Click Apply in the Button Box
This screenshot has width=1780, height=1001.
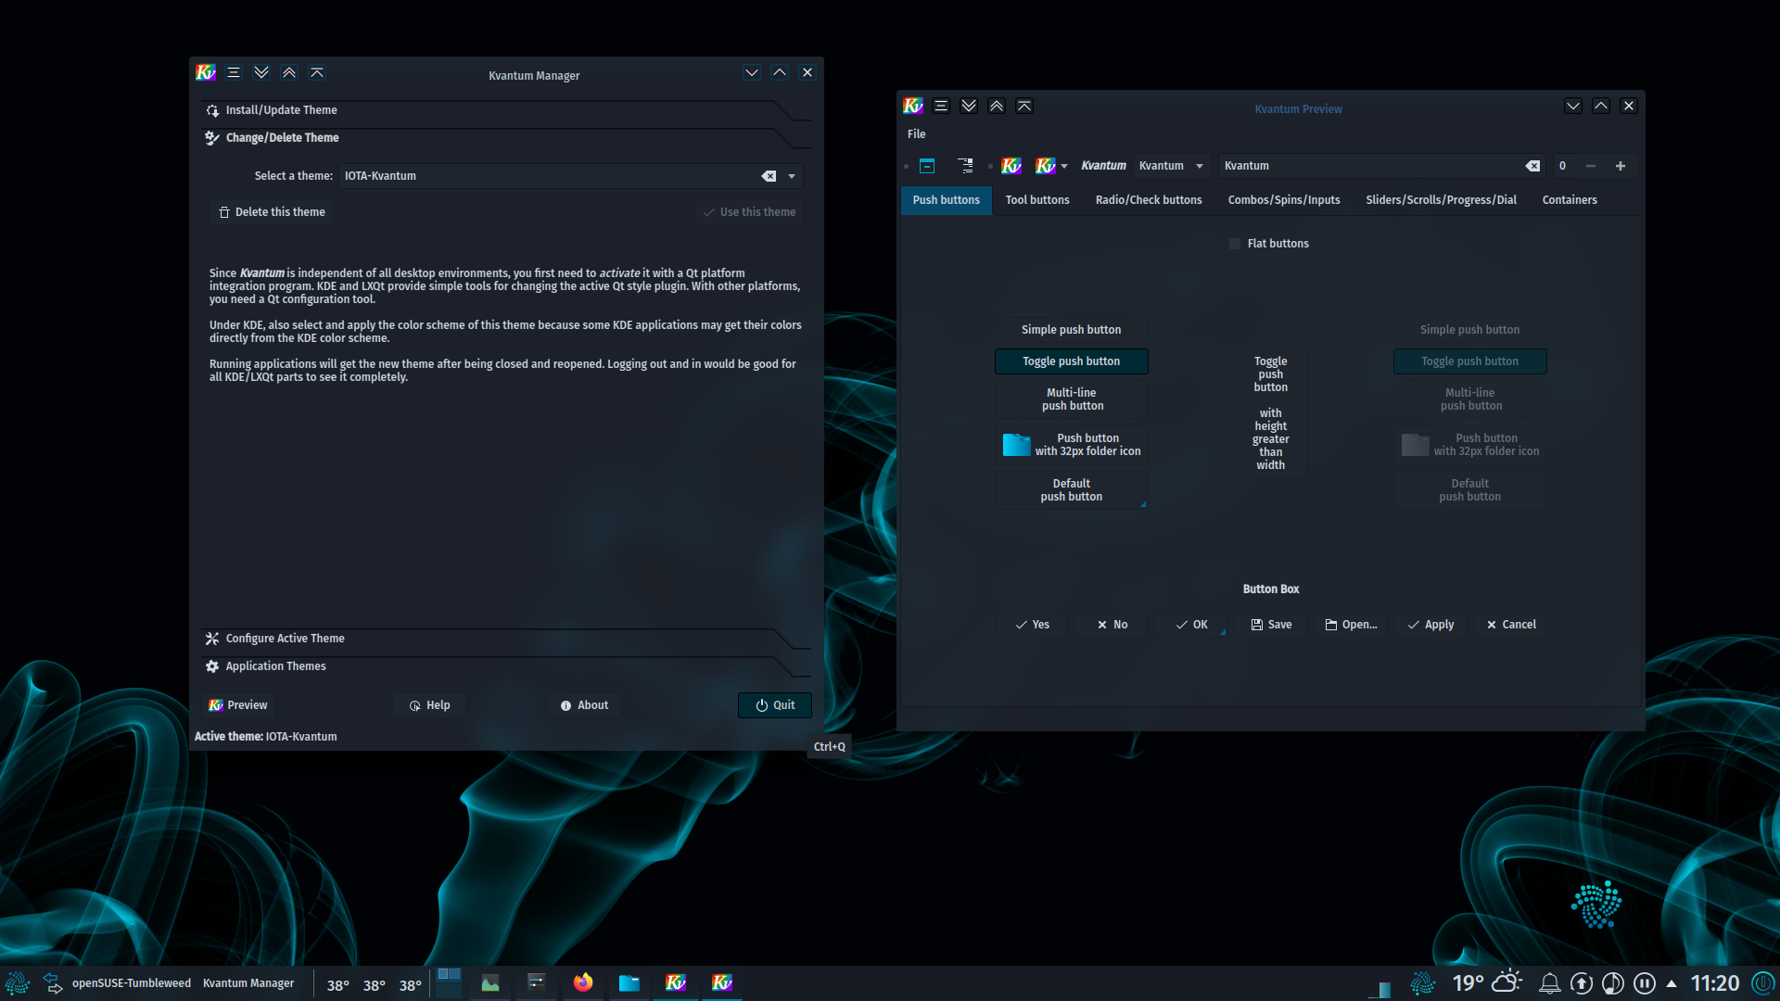tap(1430, 625)
